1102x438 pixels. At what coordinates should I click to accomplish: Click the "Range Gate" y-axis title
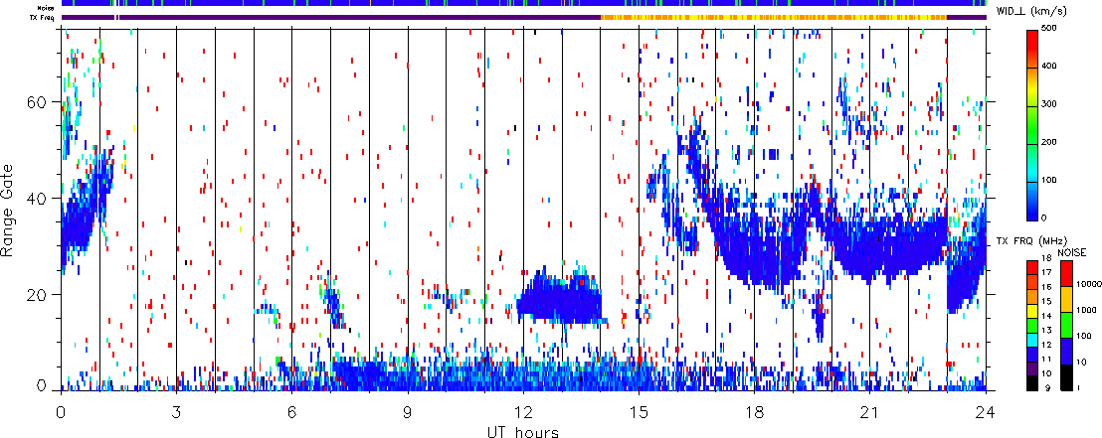click(8, 209)
